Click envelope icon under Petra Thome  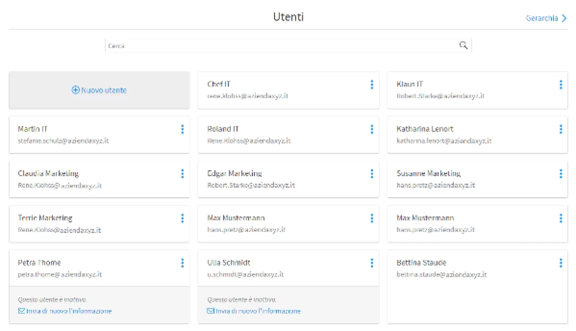[22, 311]
